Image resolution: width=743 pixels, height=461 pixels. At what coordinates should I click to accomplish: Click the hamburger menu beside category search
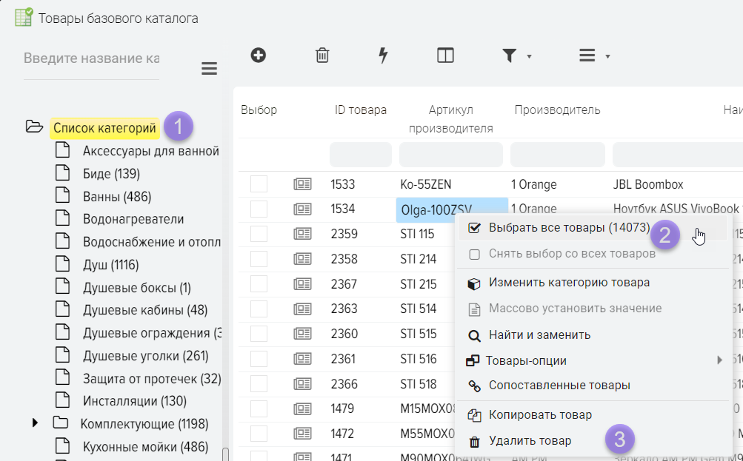click(210, 69)
